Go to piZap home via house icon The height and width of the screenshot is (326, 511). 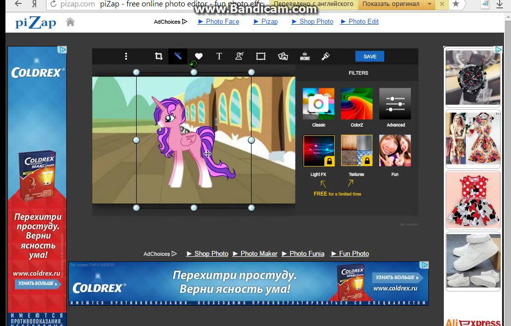pyautogui.click(x=70, y=22)
